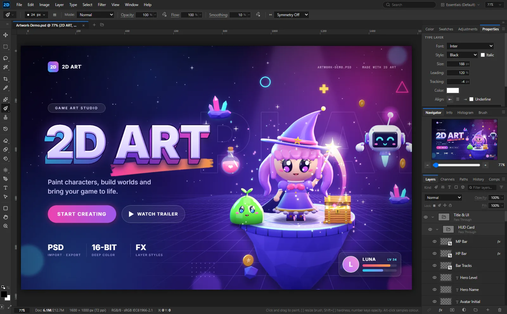507x314 pixels.
Task: Hide the Title & UI group
Action: (x=426, y=217)
